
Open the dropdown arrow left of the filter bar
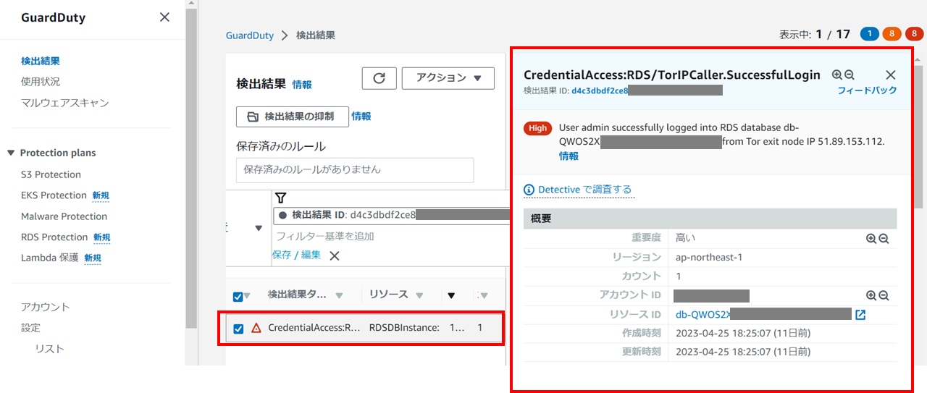pyautogui.click(x=259, y=228)
